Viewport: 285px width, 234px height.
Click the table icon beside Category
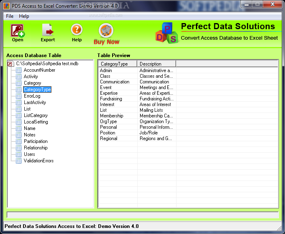pos(19,83)
